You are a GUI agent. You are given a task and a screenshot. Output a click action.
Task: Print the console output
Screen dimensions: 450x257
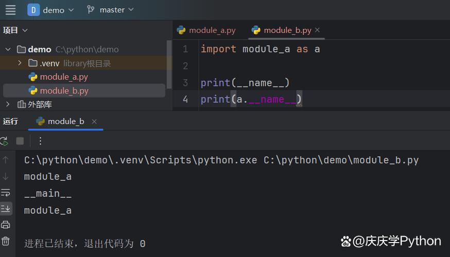tap(6, 225)
